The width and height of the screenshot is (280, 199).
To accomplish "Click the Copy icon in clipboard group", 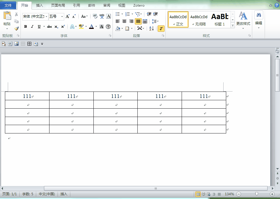I will point(16,21).
